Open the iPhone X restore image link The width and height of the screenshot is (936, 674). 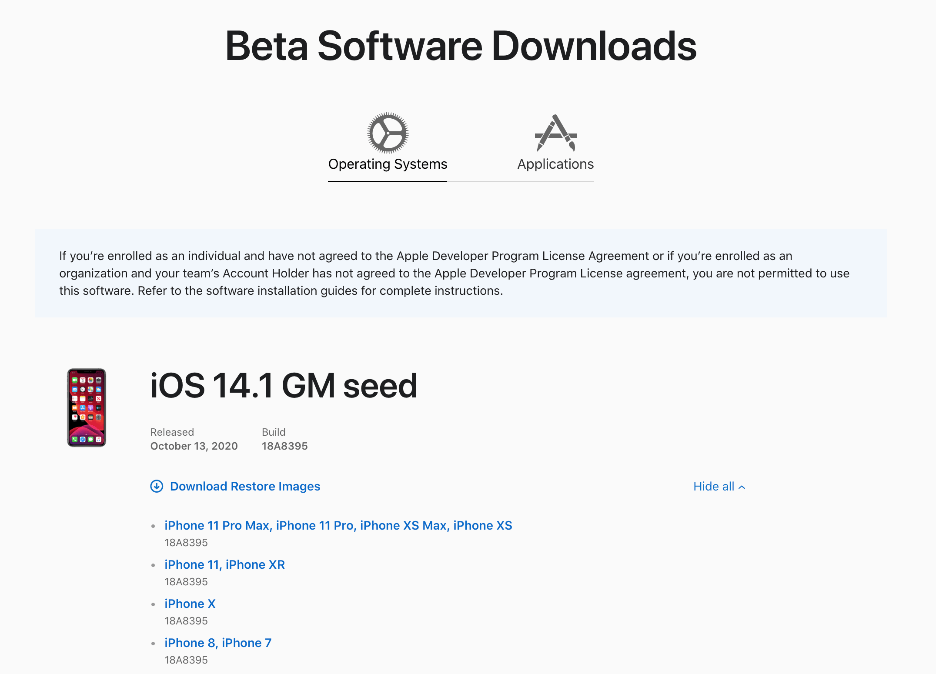click(x=190, y=604)
